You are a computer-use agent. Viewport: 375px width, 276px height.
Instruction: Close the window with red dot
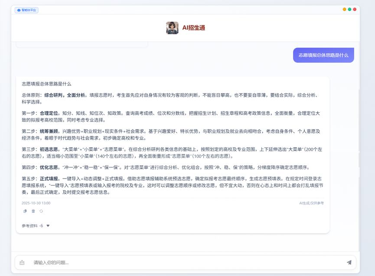click(355, 9)
